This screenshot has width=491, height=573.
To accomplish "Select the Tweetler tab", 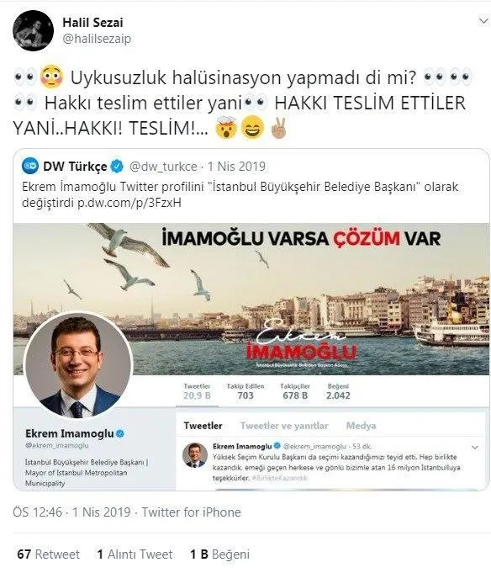I will pos(203,426).
